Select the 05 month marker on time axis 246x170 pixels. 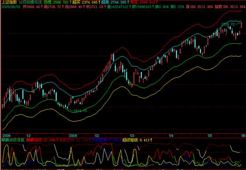[210, 135]
